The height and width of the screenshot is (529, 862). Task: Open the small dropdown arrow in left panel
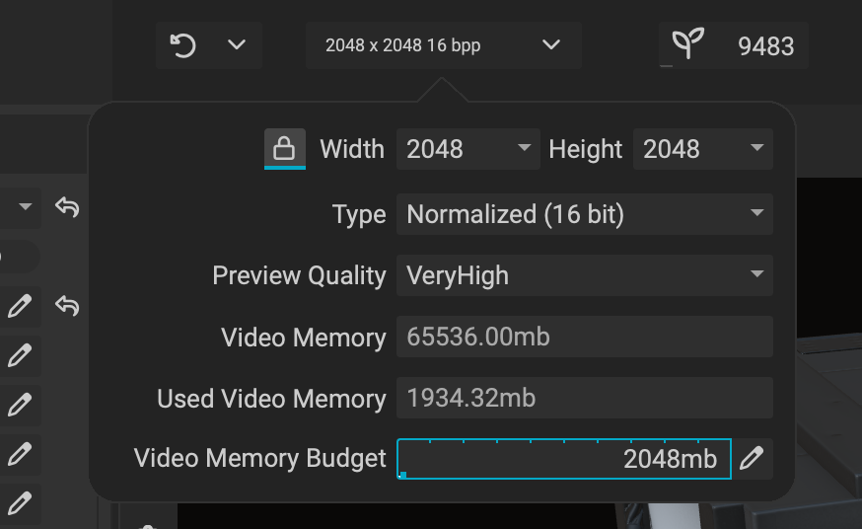25,206
